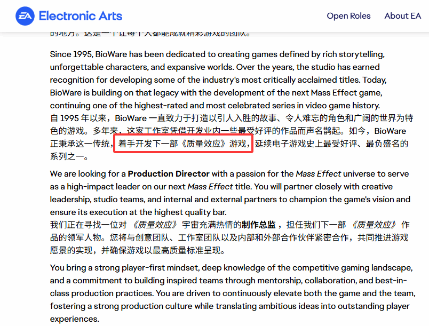Click the round EA logo icon
Image resolution: width=429 pixels, height=326 pixels.
pyautogui.click(x=25, y=16)
